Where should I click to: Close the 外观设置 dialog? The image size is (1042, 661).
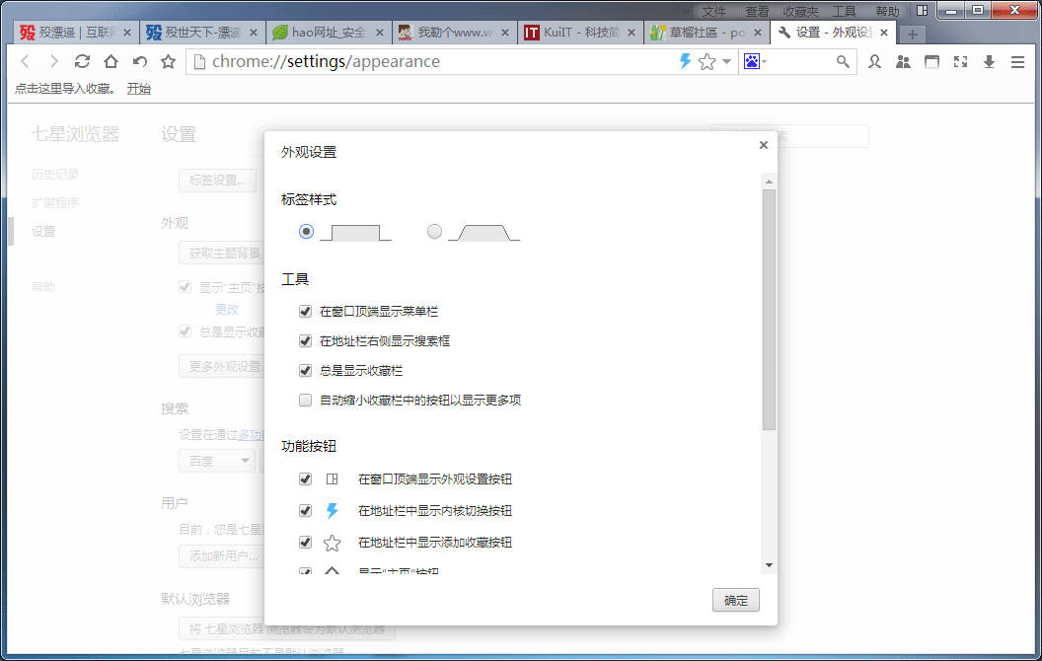tap(764, 145)
